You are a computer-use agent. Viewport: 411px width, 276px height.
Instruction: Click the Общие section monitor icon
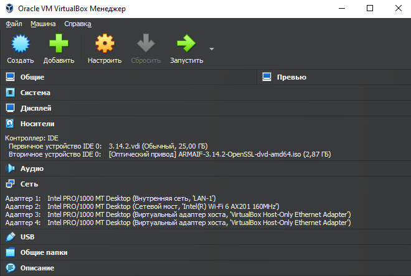point(10,77)
